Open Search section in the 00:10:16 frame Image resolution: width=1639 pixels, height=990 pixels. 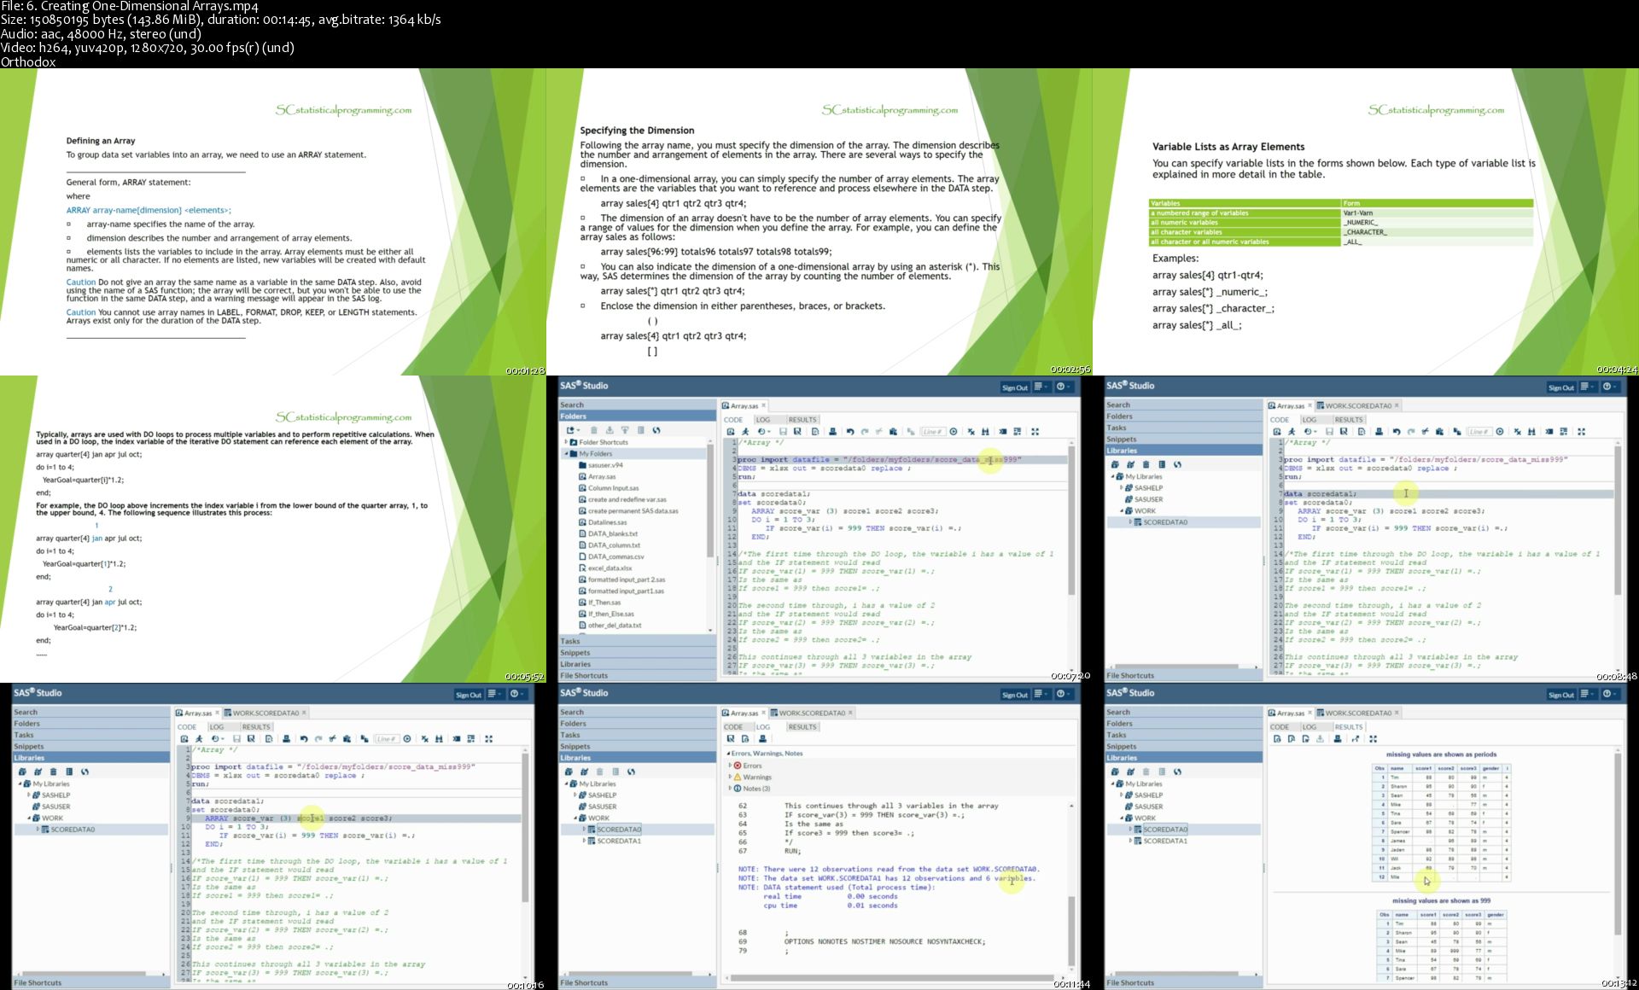90,712
